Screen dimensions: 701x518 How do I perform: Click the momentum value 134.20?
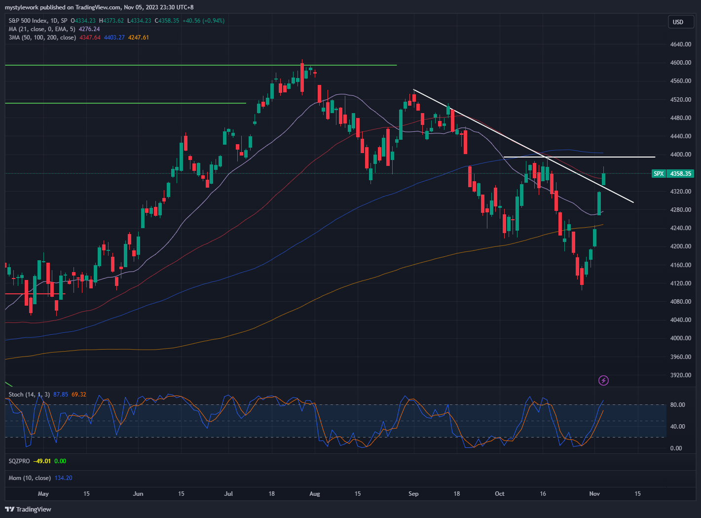(x=63, y=478)
